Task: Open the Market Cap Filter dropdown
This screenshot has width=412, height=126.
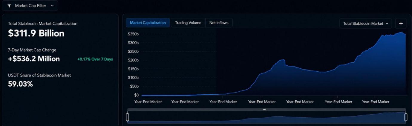Action: (30, 6)
